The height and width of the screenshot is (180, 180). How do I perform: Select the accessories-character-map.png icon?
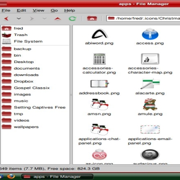pos(150,59)
